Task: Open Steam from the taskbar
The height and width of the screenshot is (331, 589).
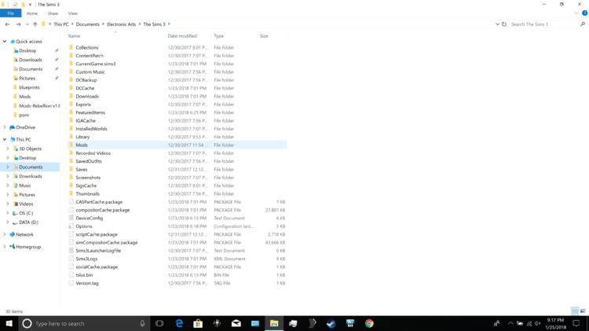Action: 331,323
